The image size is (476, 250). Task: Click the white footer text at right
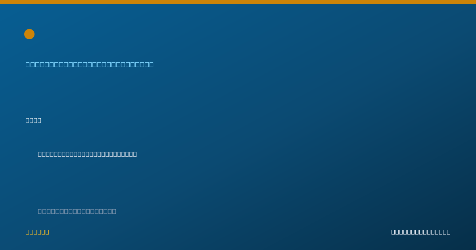(x=421, y=232)
